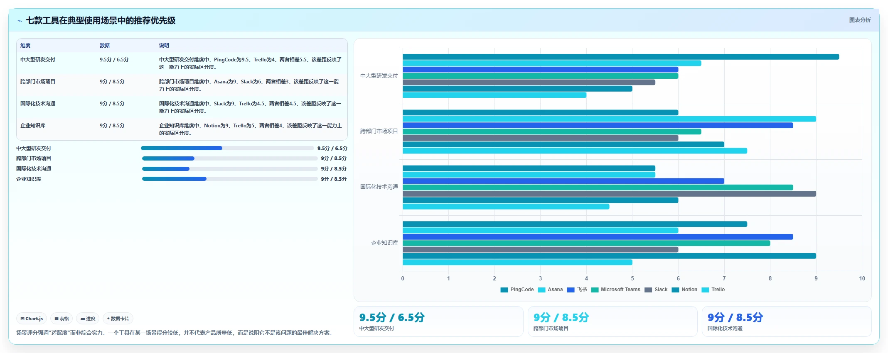
Task: Click the PingCode bar reaching 9.5 in 中大型研发交付
Action: [x=621, y=57]
